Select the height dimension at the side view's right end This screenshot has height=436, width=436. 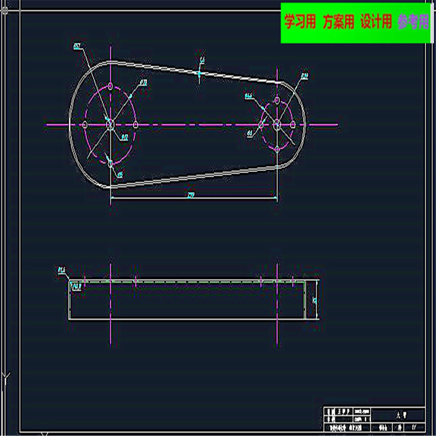pos(315,301)
